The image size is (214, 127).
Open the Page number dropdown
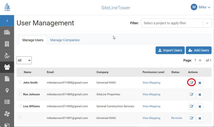point(198,60)
